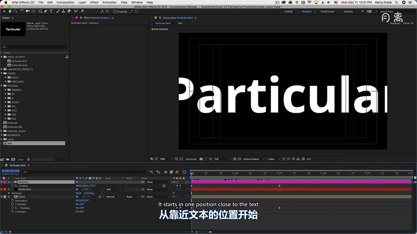
Task: Take a snapshot with the camera icon
Action: pyautogui.click(x=201, y=159)
